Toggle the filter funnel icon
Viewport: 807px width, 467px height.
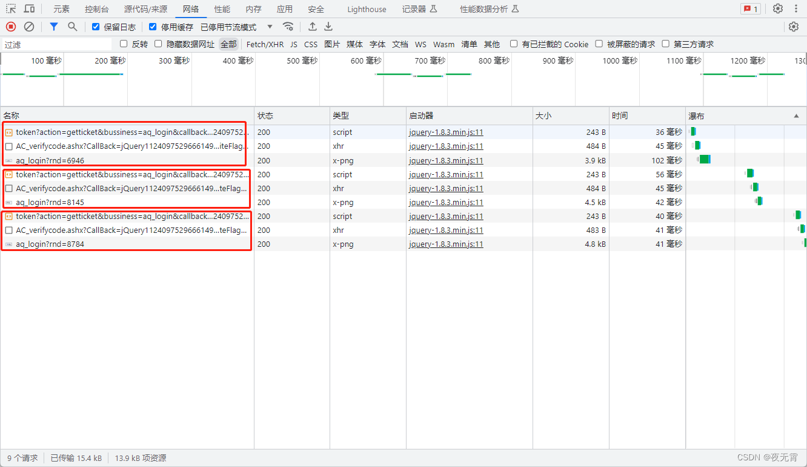[54, 27]
